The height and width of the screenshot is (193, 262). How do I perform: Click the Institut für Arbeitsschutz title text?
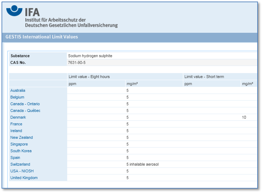click(71, 22)
